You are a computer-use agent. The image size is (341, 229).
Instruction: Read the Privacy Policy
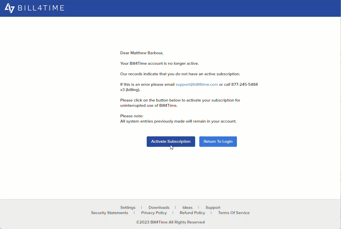(x=154, y=213)
